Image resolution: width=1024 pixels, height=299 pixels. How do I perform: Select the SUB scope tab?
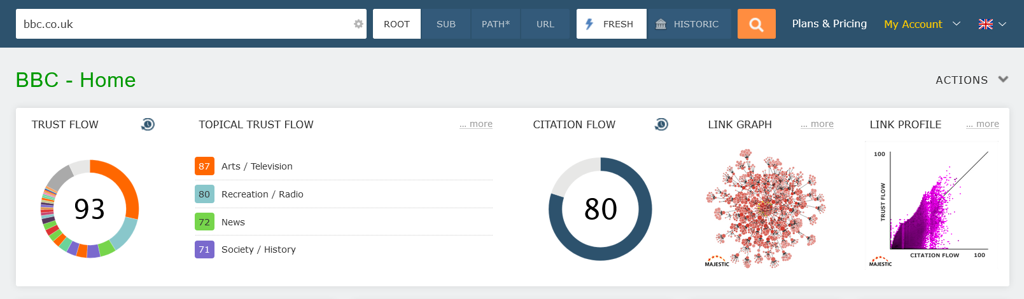[x=446, y=24]
